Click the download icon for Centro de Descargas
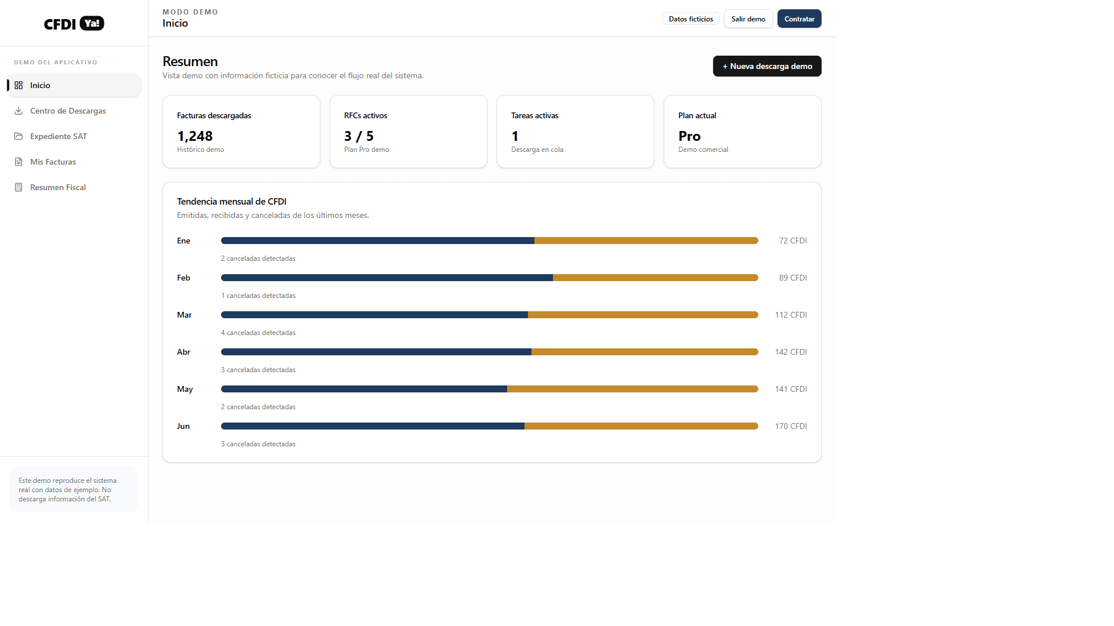1114x626 pixels. 19,111
